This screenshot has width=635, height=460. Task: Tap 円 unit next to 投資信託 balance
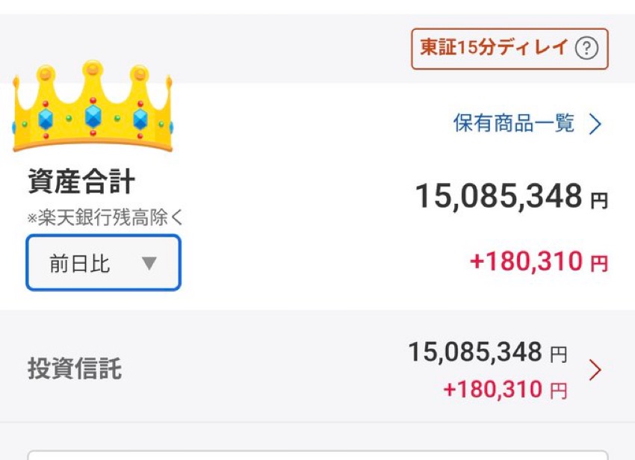coord(559,355)
